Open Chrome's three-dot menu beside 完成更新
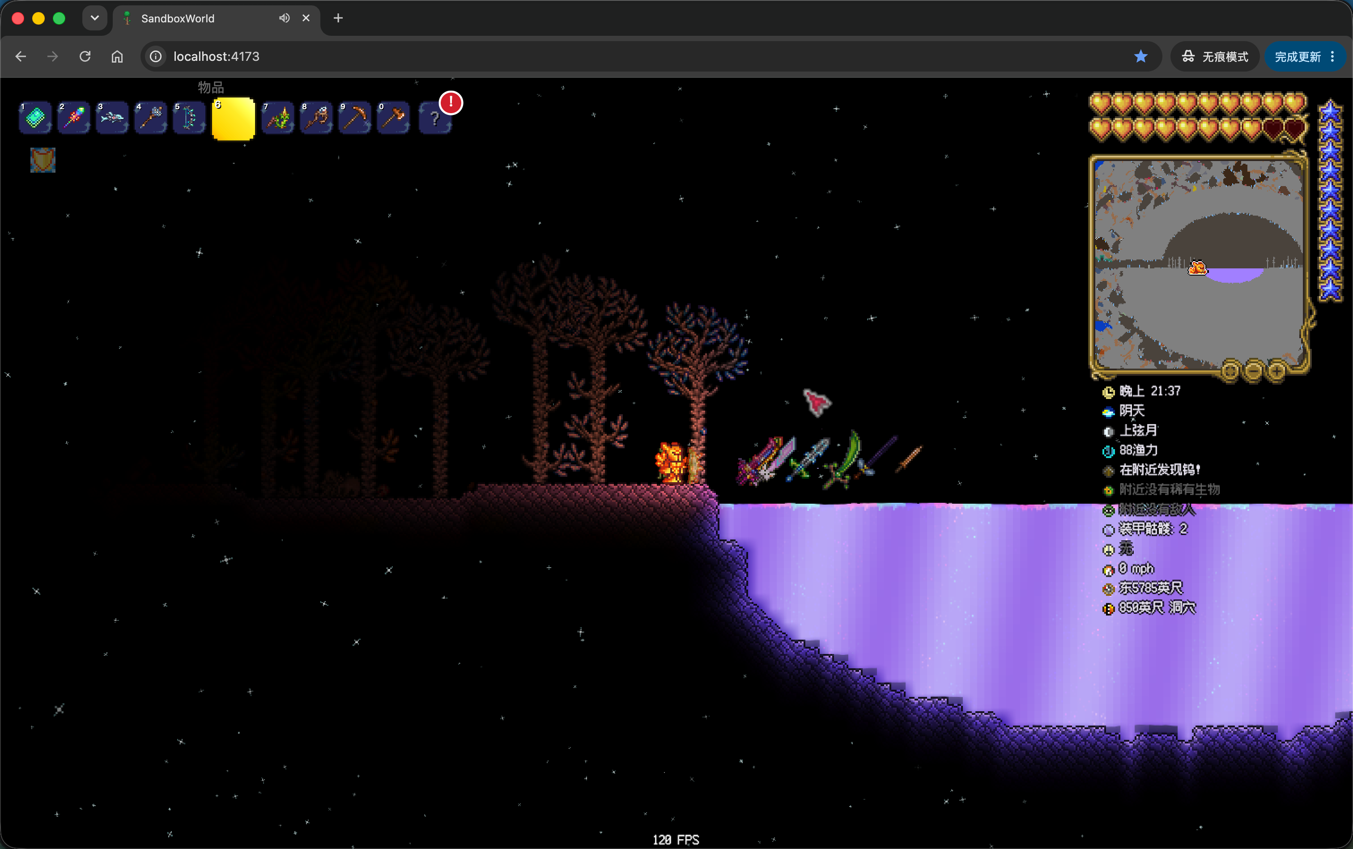 (1332, 57)
